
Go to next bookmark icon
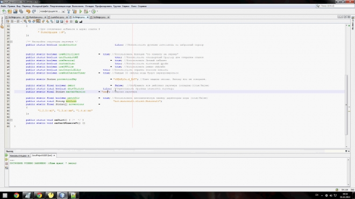(47, 21)
